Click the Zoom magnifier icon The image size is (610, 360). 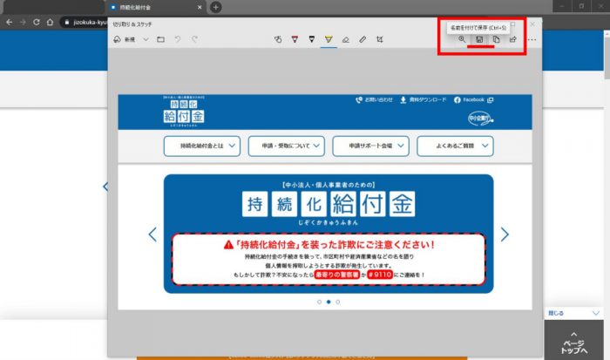462,39
